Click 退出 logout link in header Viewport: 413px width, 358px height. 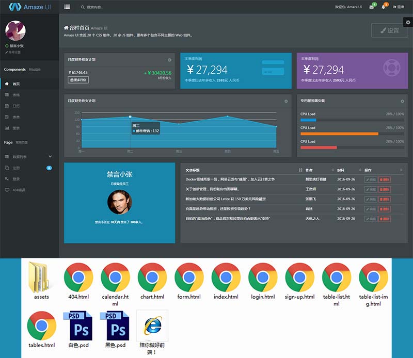click(x=399, y=7)
